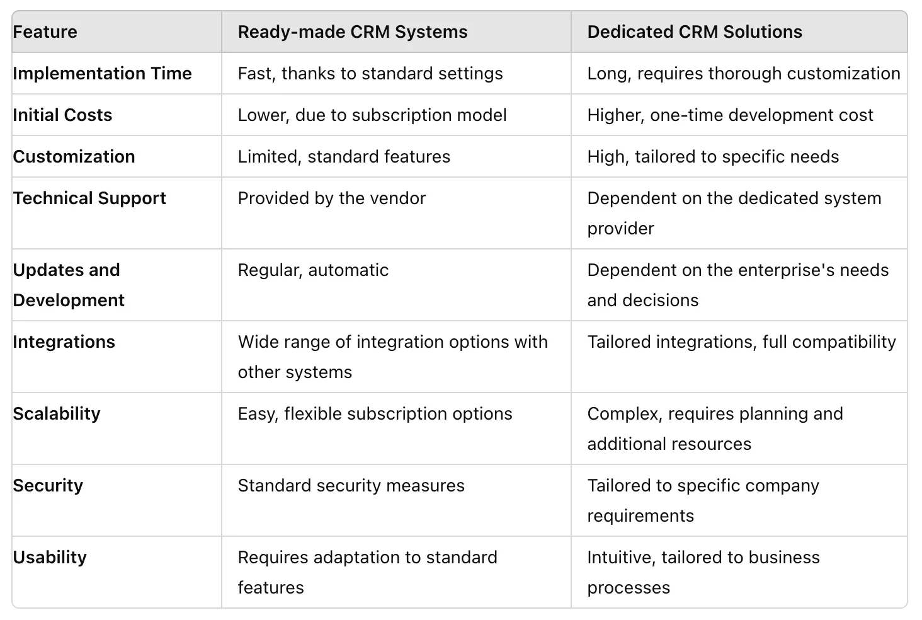Select the "Ready-made CRM Systems" column header
Viewport: 922px width, 620px height.
coord(353,32)
